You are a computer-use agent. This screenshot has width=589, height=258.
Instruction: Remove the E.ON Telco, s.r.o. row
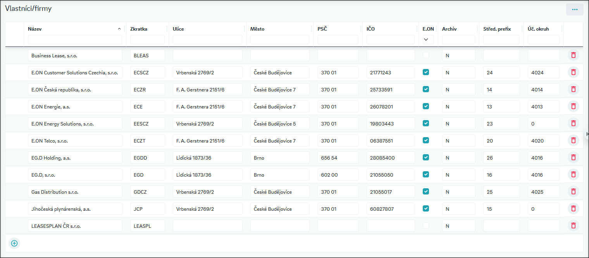pos(573,140)
